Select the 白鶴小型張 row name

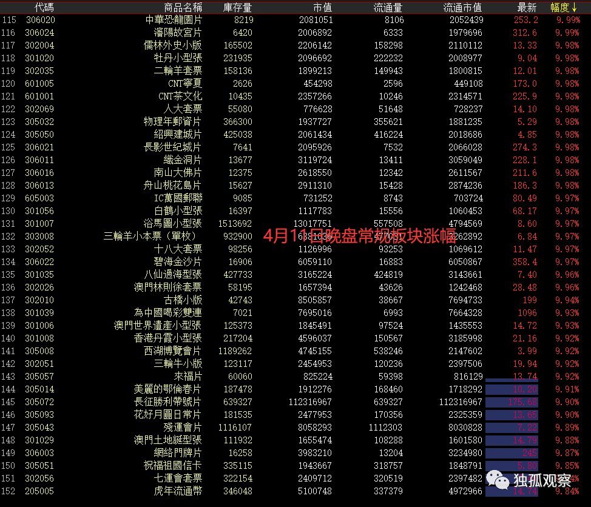(x=178, y=211)
